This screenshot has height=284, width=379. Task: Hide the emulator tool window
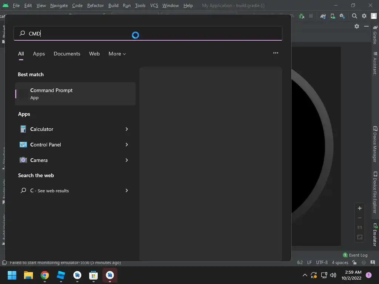click(366, 26)
